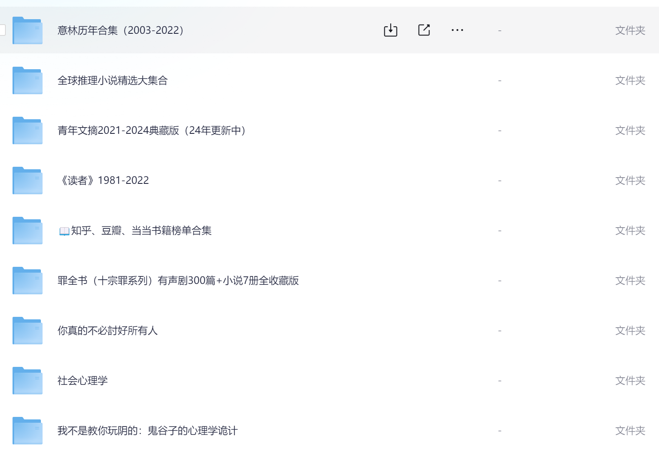The height and width of the screenshot is (449, 659).
Task: Click the download icon for 意林历年合集
Action: tap(390, 30)
